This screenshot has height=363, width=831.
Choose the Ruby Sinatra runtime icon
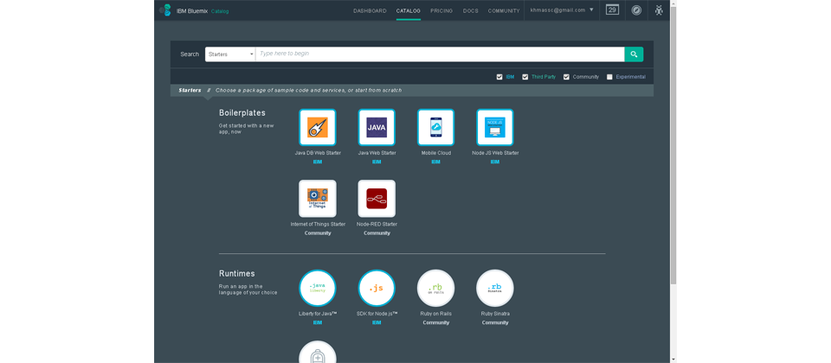coord(495,289)
